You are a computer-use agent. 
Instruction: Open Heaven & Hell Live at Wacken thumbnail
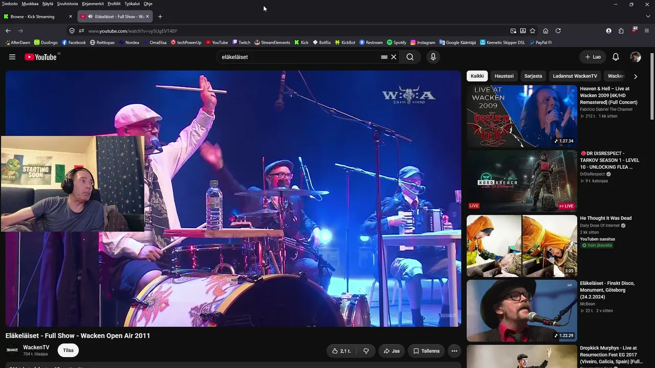pyautogui.click(x=521, y=116)
